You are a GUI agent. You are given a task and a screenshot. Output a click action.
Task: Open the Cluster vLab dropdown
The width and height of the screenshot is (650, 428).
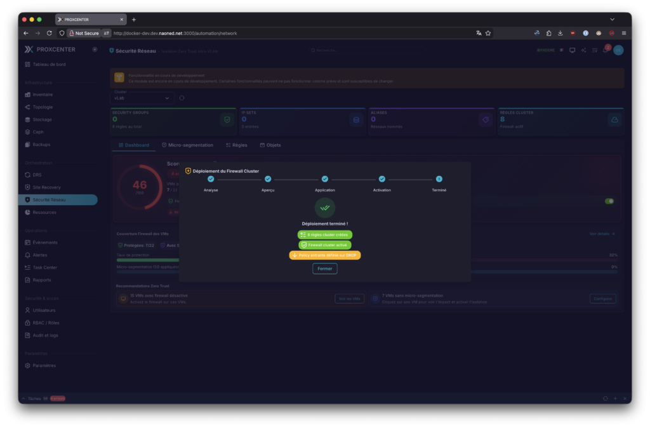pos(143,98)
